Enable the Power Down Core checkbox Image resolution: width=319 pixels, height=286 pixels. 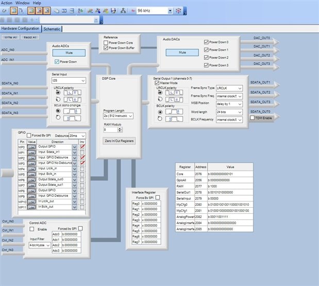106,43
